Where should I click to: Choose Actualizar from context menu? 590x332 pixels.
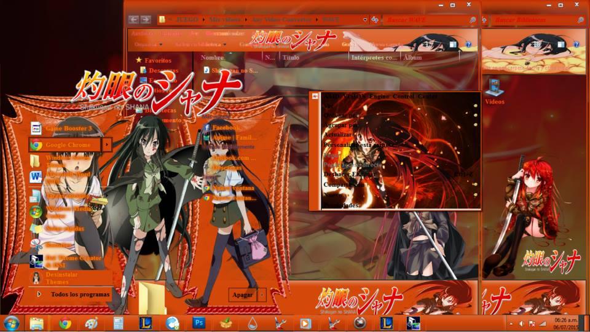pos(337,135)
